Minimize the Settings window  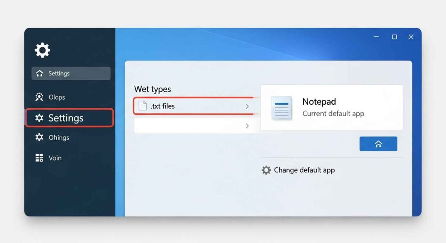(x=376, y=37)
